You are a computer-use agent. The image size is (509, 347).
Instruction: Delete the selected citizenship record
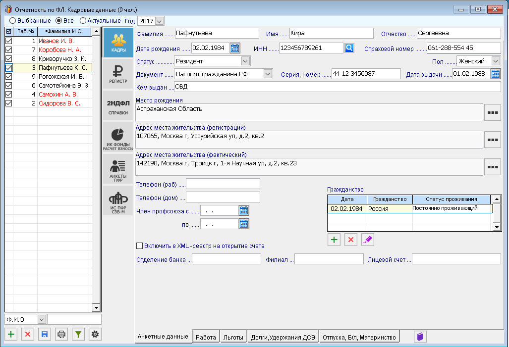351,240
